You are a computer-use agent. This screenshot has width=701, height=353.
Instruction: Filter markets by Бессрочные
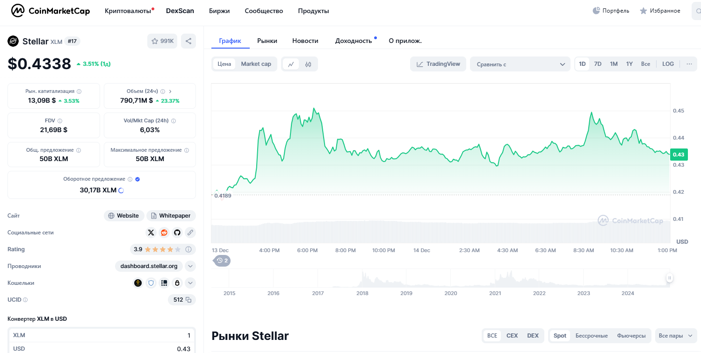[x=592, y=336]
